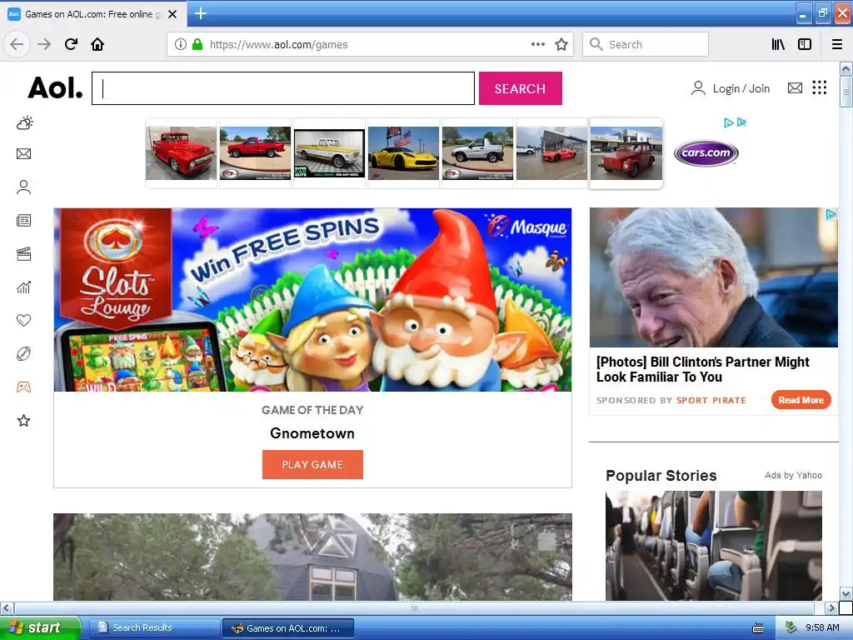
Task: Open page actions three-dot menu
Action: coord(538,44)
